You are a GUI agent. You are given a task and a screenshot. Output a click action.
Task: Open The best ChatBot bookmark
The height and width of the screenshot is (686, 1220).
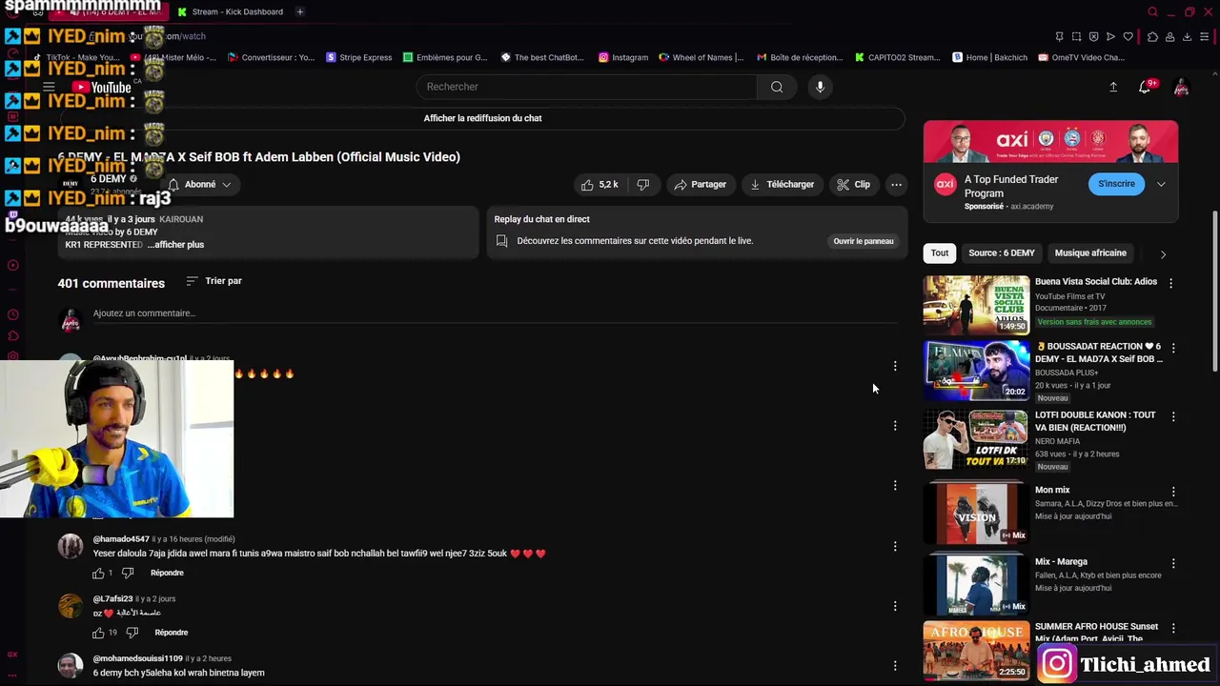pyautogui.click(x=542, y=57)
